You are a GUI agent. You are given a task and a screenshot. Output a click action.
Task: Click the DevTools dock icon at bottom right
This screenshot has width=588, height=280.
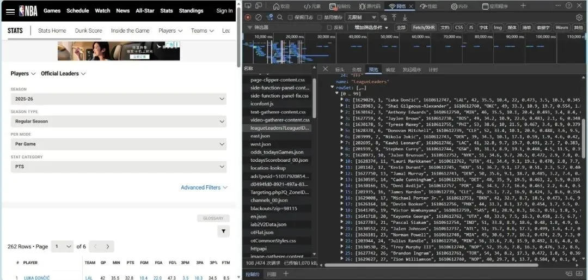pos(569,274)
